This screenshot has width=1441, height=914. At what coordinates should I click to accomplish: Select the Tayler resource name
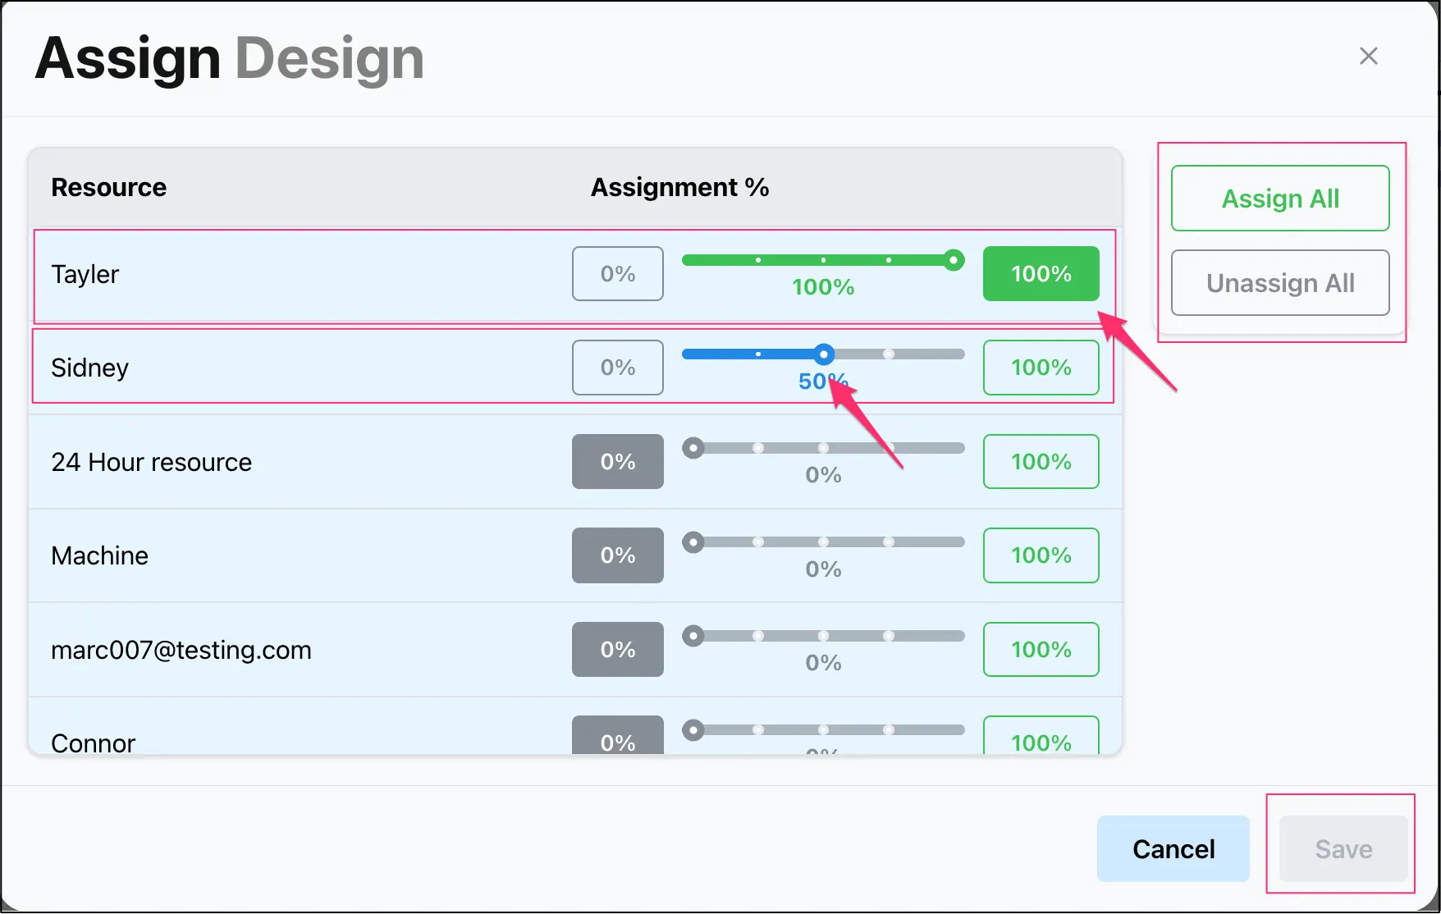pos(85,274)
